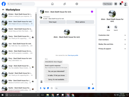Go back using the Marketplace arrow

point(3,10)
